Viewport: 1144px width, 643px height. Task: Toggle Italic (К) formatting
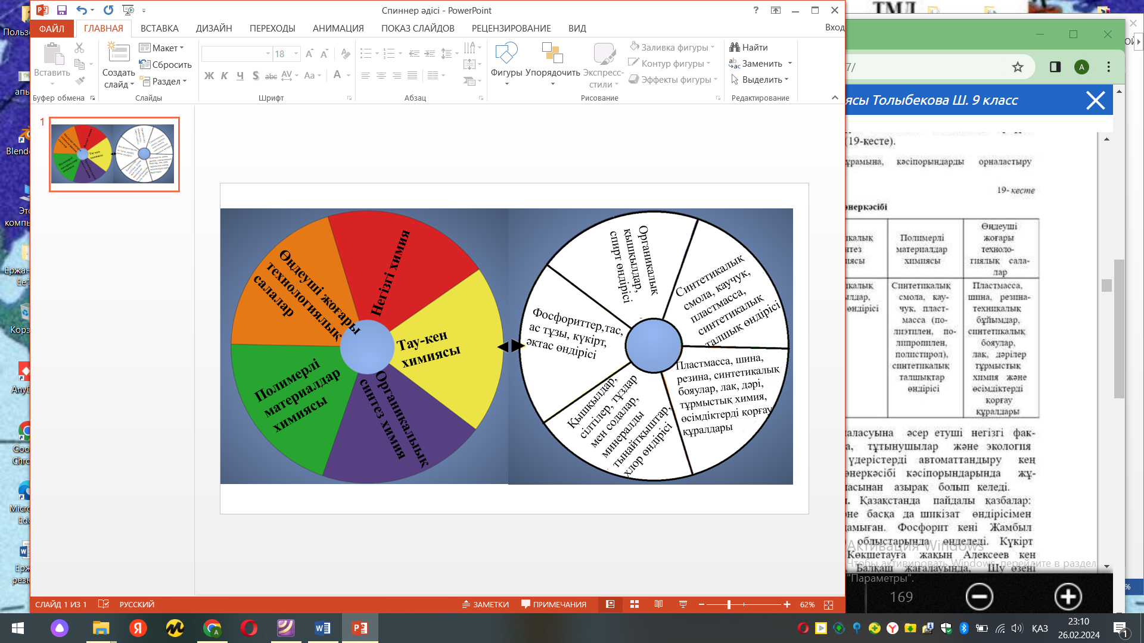(x=225, y=76)
